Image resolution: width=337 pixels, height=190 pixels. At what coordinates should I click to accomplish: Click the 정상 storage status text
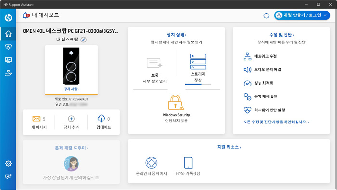tap(198, 80)
